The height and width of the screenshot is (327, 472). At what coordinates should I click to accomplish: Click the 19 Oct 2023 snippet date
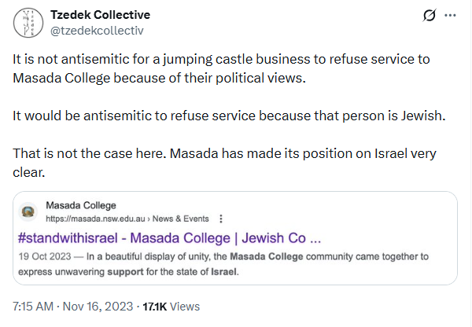pyautogui.click(x=45, y=256)
